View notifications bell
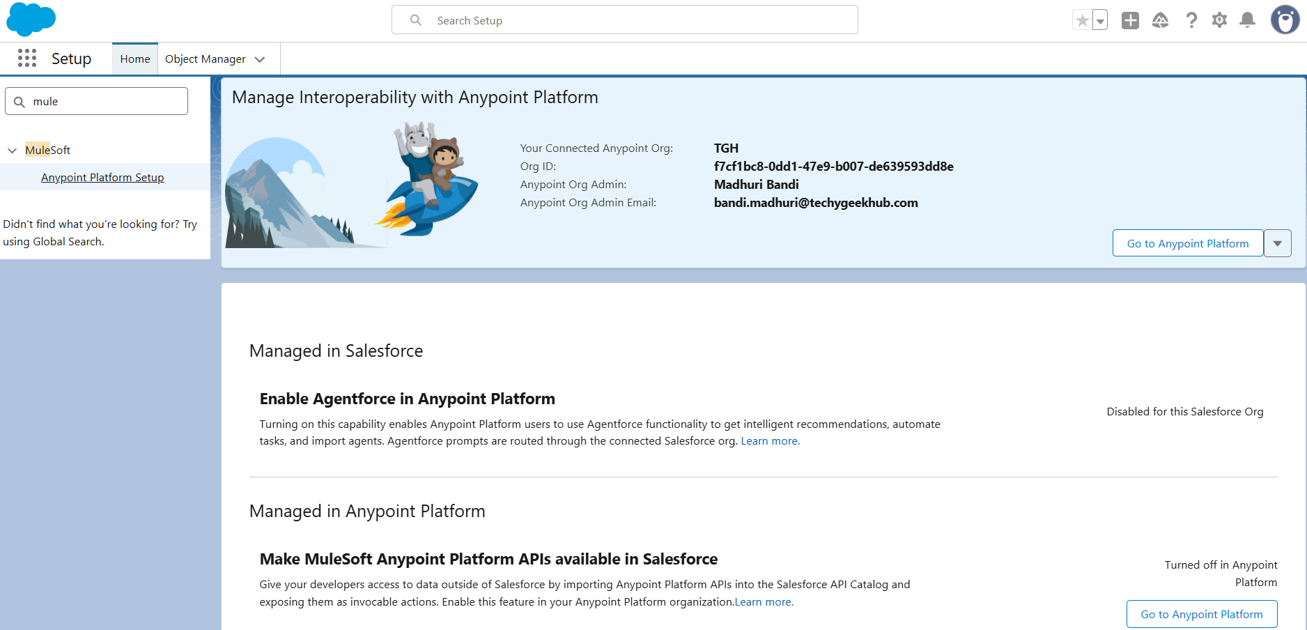The image size is (1307, 630). [1247, 21]
